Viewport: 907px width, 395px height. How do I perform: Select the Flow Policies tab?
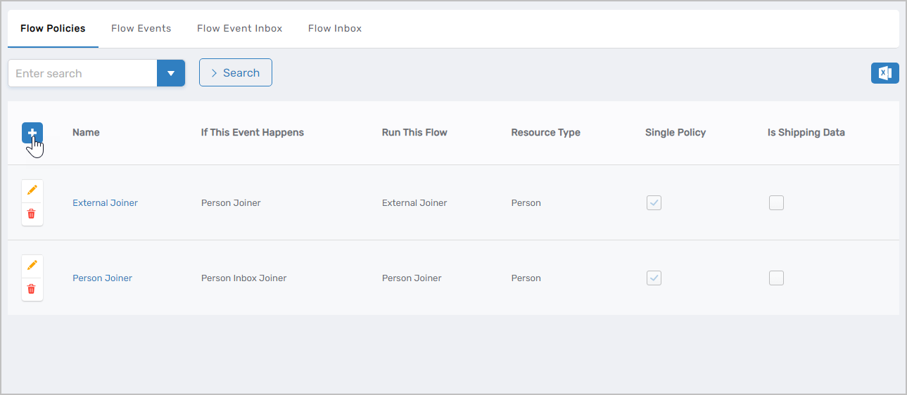(x=53, y=29)
